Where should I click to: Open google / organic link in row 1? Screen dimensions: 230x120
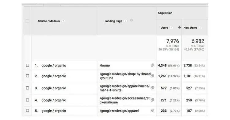click(x=54, y=66)
